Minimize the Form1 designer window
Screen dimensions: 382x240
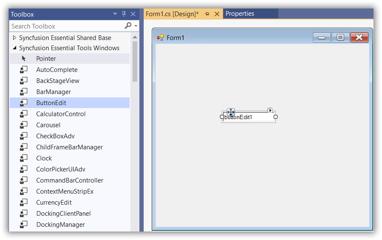click(321, 37)
